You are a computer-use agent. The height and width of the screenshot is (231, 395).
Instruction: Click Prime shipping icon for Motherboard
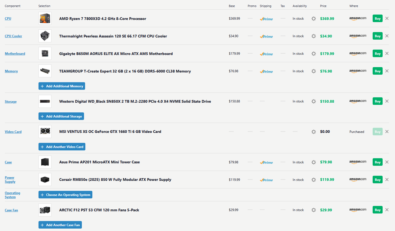pyautogui.click(x=266, y=54)
